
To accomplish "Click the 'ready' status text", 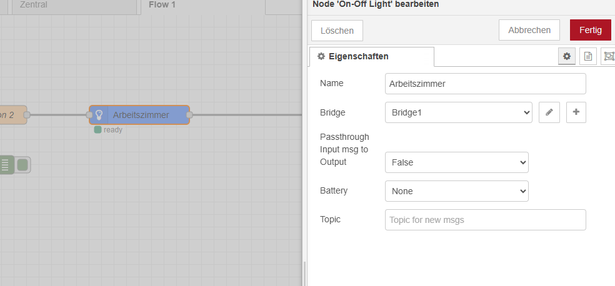I will pyautogui.click(x=113, y=130).
